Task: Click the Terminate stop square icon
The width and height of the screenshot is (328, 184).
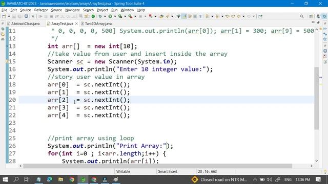Action: (x=51, y=16)
